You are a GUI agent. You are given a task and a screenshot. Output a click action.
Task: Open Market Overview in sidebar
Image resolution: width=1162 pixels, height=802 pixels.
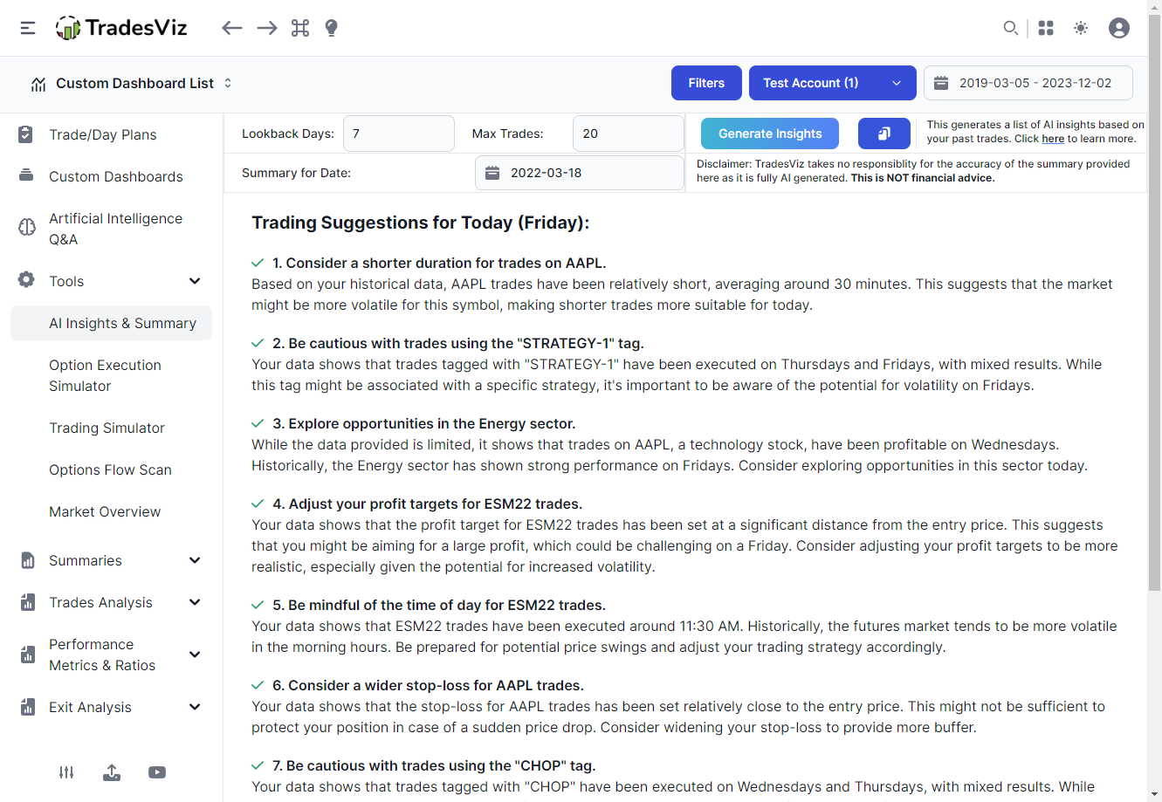tap(105, 511)
